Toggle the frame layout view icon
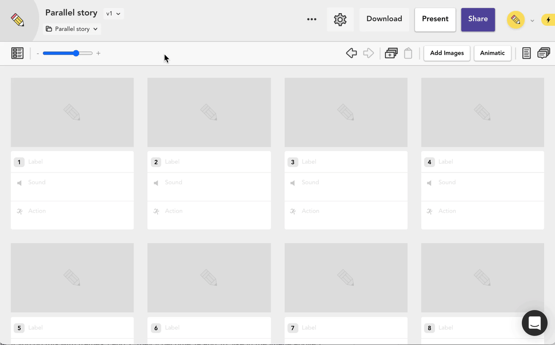The height and width of the screenshot is (345, 555). [18, 53]
